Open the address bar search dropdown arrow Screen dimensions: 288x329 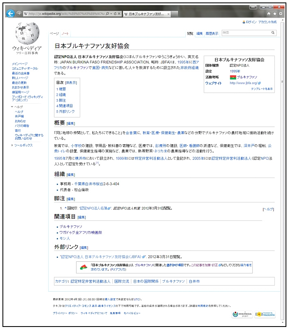coord(110,14)
